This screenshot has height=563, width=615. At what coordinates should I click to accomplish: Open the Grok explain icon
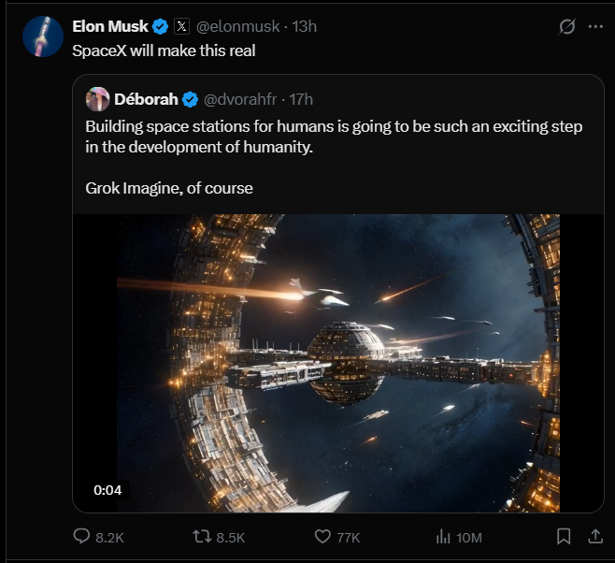[566, 27]
